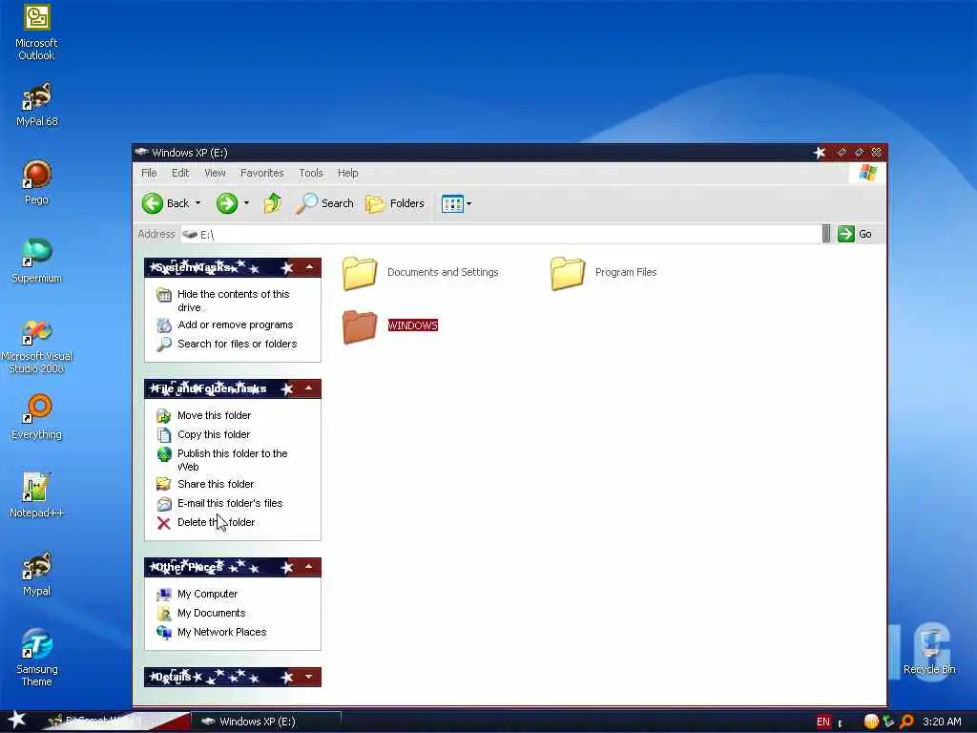
Task: Open the View menu
Action: 215,173
